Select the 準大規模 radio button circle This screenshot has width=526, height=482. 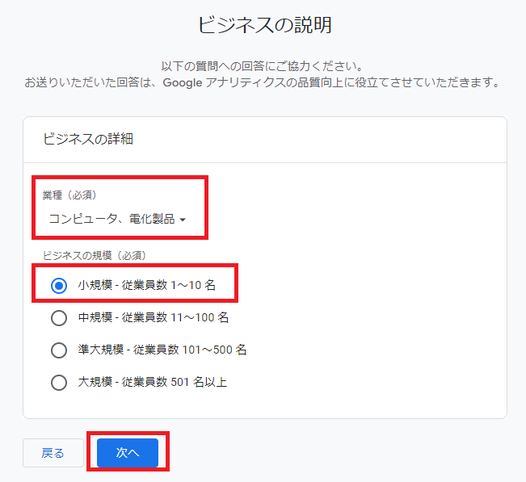[x=59, y=350]
